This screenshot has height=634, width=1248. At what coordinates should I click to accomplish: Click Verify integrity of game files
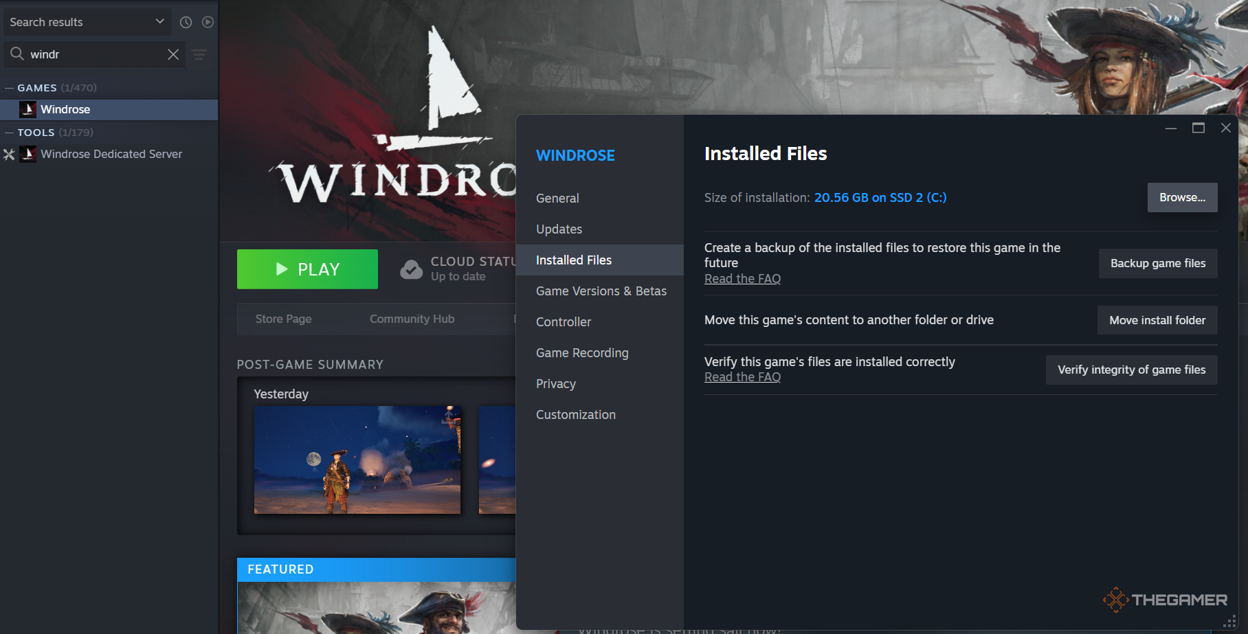pyautogui.click(x=1131, y=370)
